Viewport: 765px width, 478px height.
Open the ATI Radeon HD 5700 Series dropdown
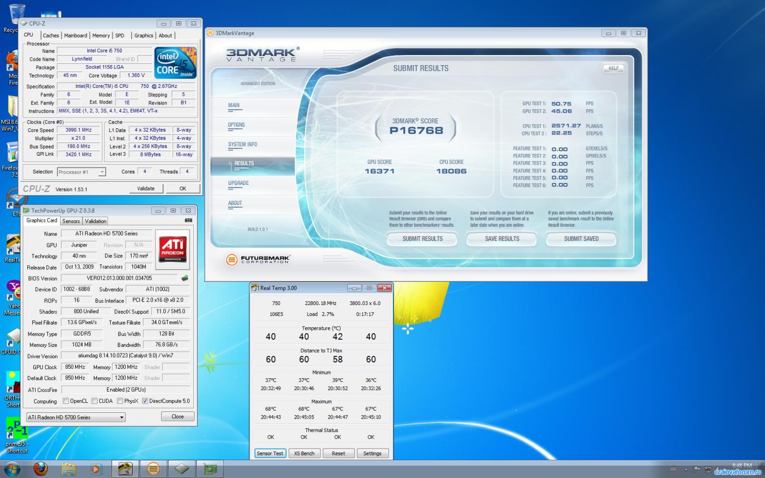tap(76, 417)
